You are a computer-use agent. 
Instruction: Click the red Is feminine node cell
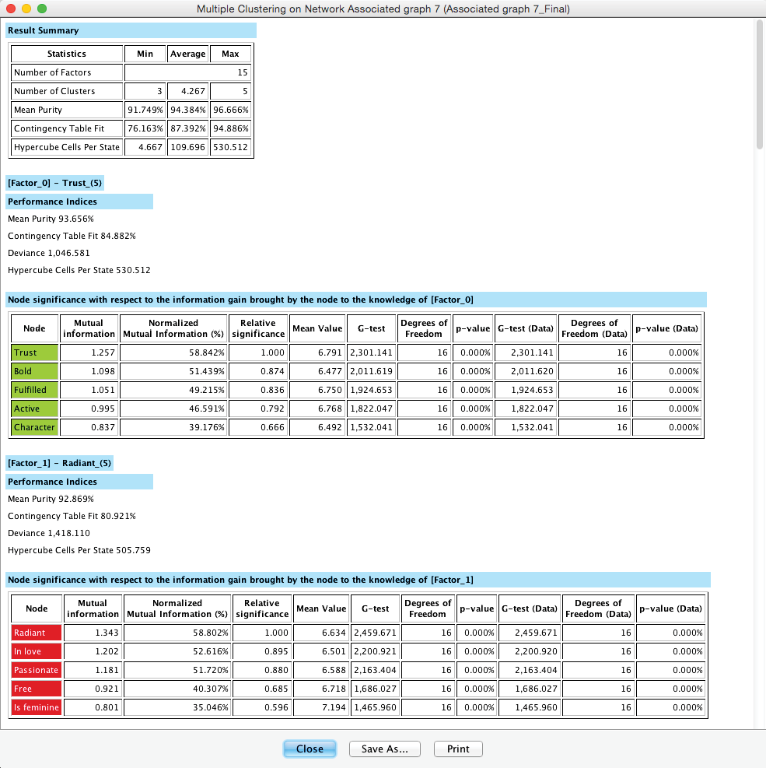(37, 707)
